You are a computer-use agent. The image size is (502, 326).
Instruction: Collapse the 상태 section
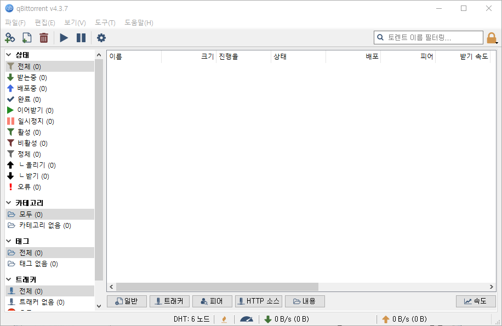click(x=9, y=55)
